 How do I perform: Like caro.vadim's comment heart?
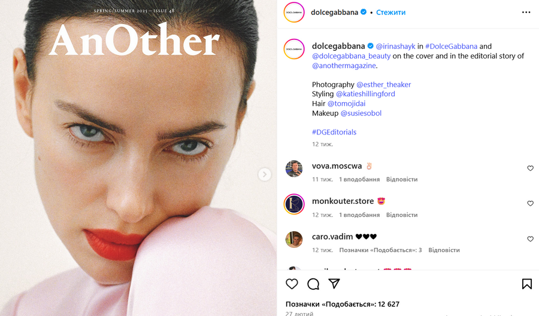[531, 239]
